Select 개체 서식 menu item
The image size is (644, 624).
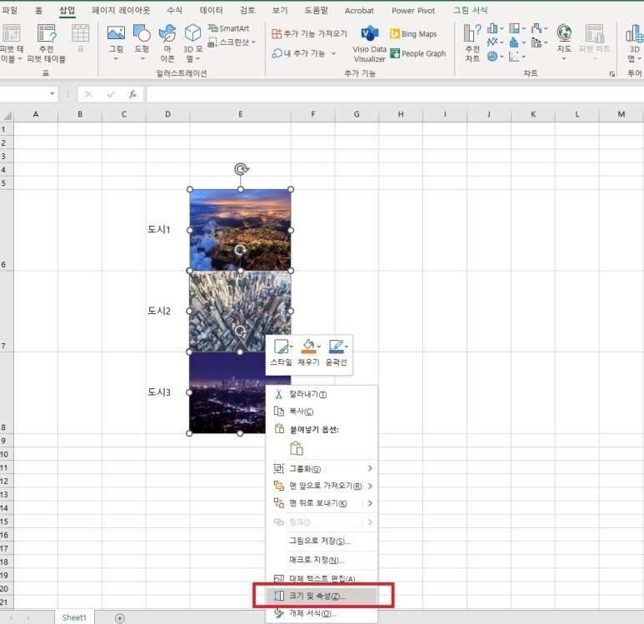(322, 613)
